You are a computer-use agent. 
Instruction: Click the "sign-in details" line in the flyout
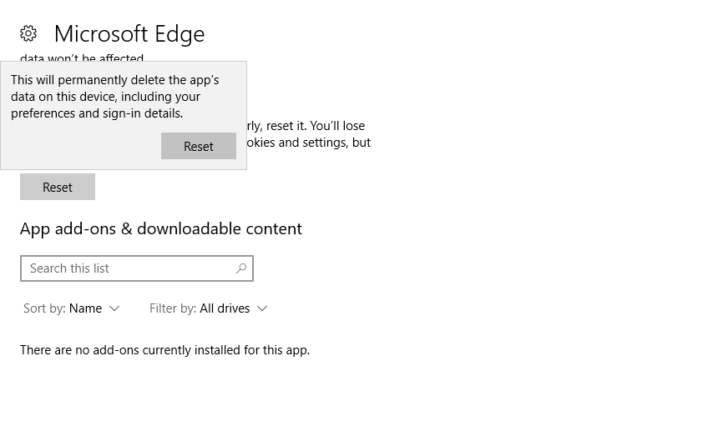pyautogui.click(x=96, y=113)
